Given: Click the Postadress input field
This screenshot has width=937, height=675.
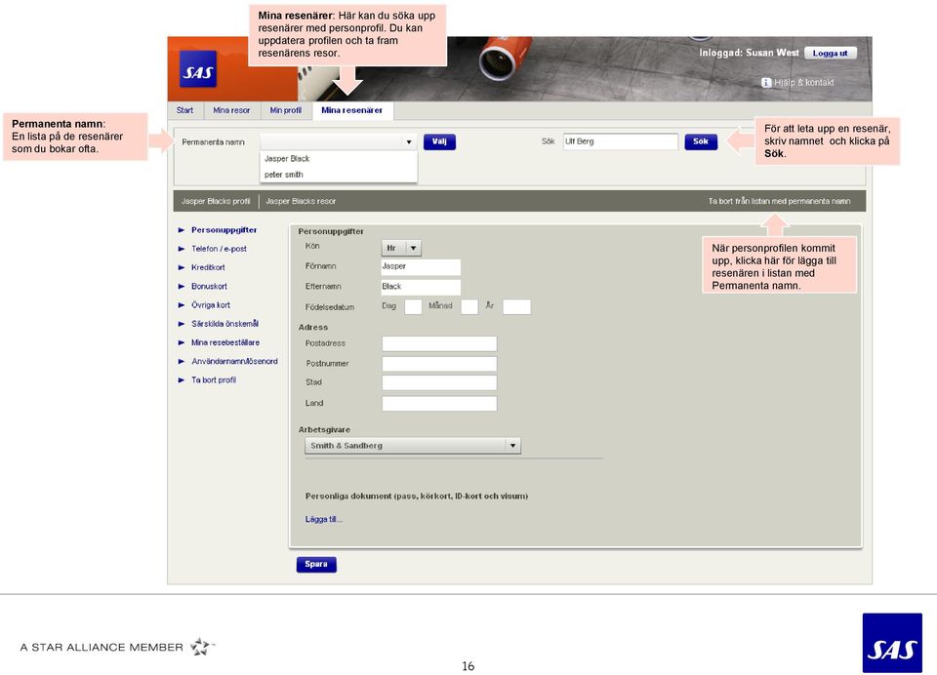Looking at the screenshot, I should point(439,343).
